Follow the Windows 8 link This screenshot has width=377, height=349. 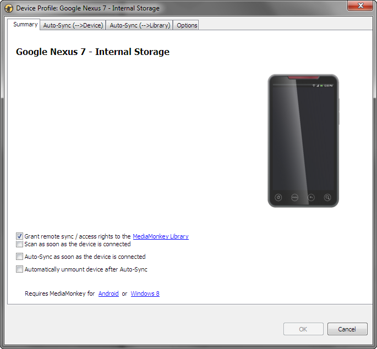pyautogui.click(x=145, y=293)
